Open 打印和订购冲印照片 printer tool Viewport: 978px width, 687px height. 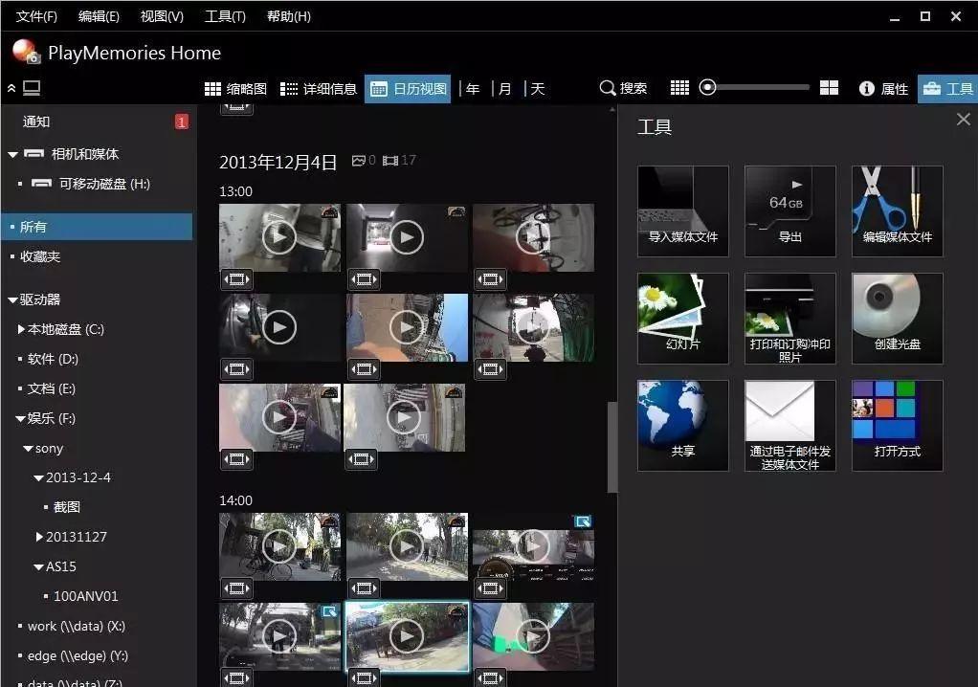tap(790, 319)
